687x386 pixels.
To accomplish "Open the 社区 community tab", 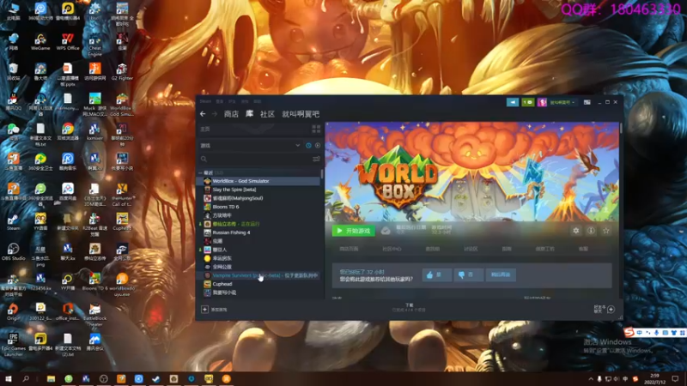I will coord(267,114).
